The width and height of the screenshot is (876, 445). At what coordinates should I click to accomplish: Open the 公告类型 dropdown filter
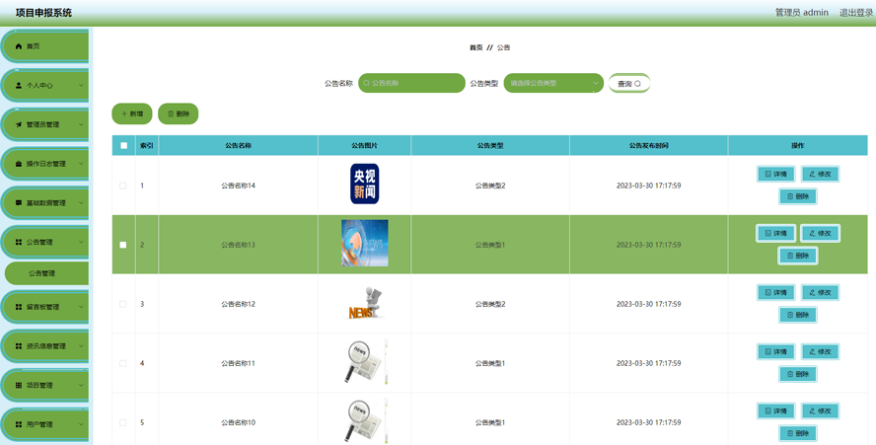pyautogui.click(x=553, y=83)
